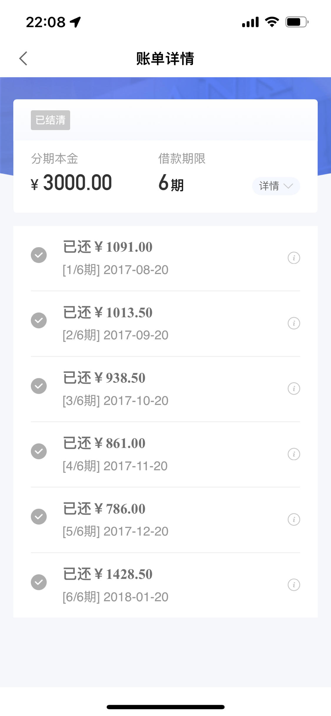Image resolution: width=331 pixels, height=716 pixels.
Task: Tap the checkmark for installment 3/6
Action: point(39,386)
